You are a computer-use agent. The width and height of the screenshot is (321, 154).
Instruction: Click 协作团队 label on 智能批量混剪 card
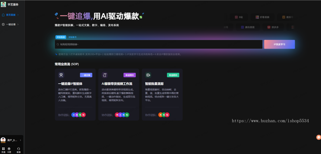[x=151, y=115]
